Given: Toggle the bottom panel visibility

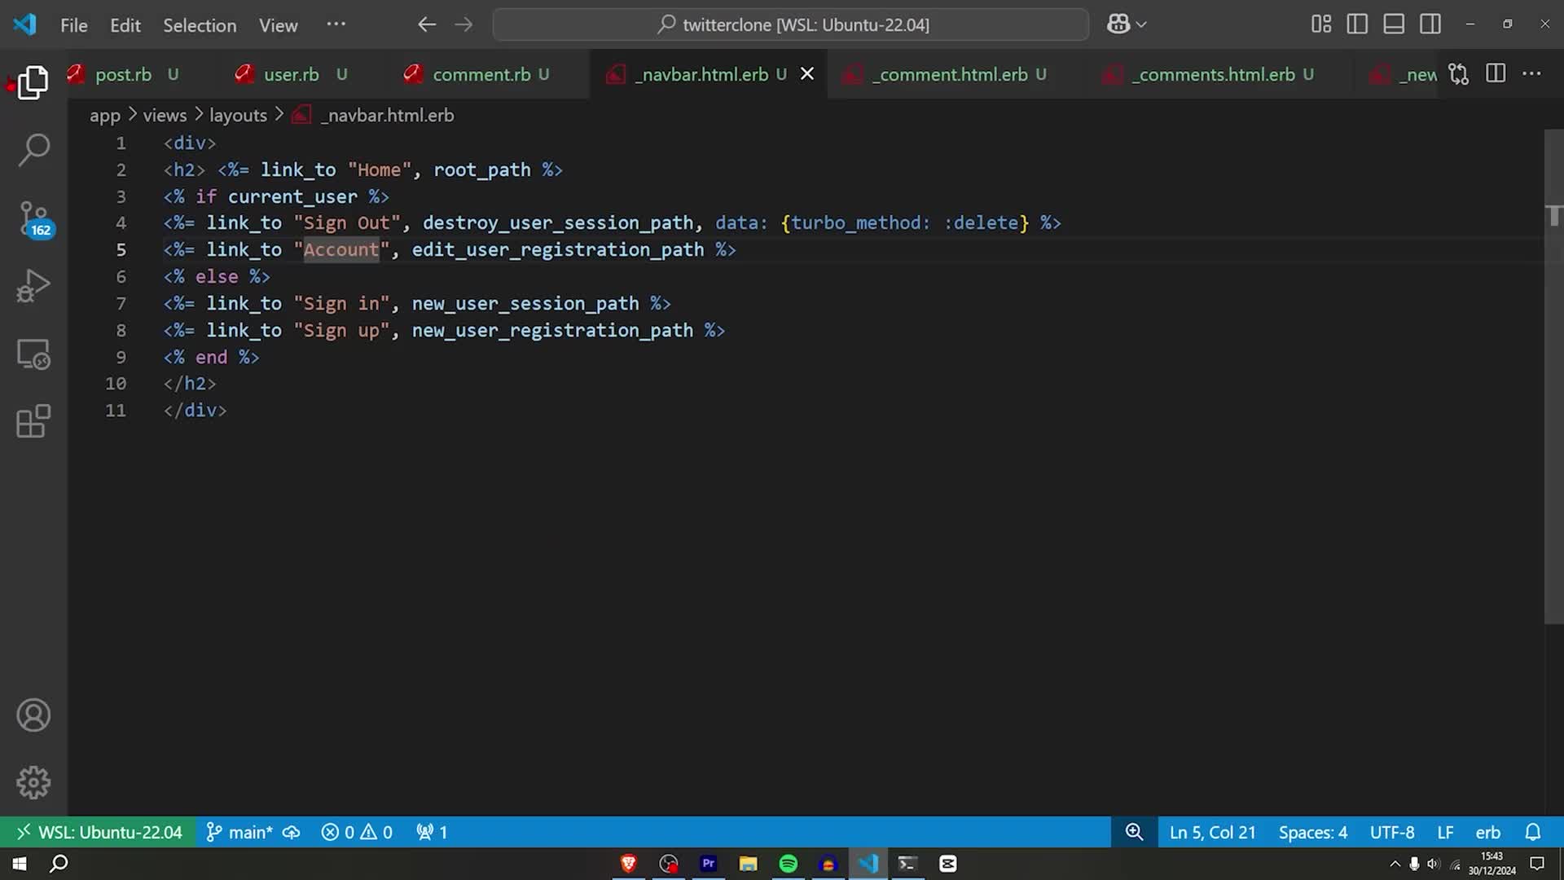Looking at the screenshot, I should [x=1393, y=24].
